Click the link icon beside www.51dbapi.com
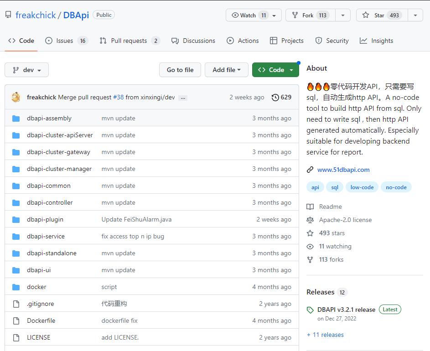Viewport: 430px width, 351px height. point(310,170)
